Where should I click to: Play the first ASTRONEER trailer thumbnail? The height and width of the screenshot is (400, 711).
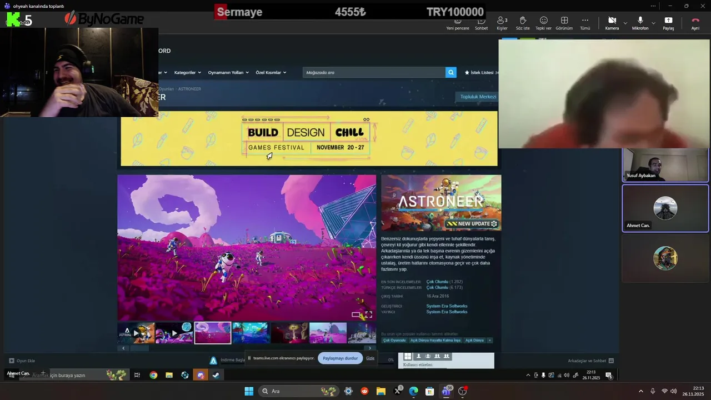(136, 333)
